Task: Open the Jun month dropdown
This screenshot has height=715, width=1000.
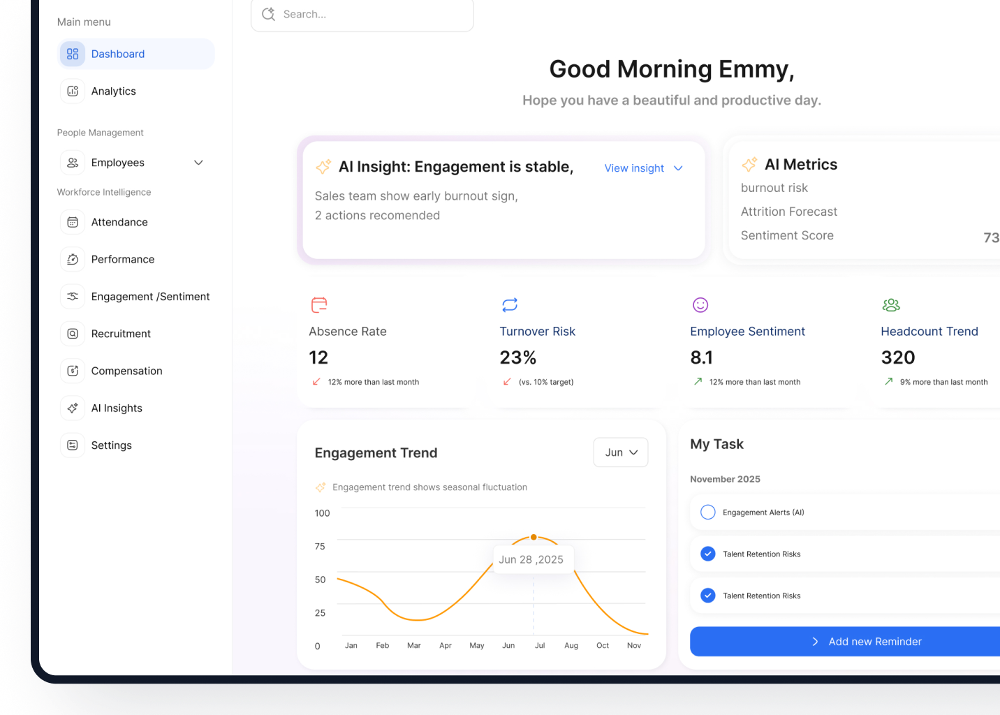Action: (x=621, y=452)
